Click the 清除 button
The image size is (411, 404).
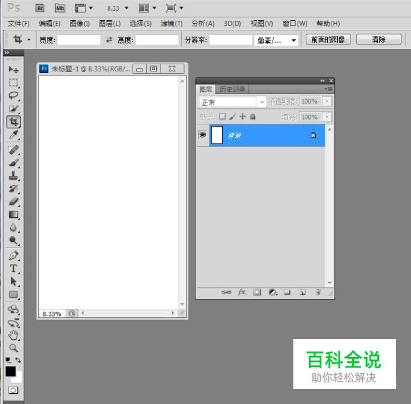(x=379, y=40)
